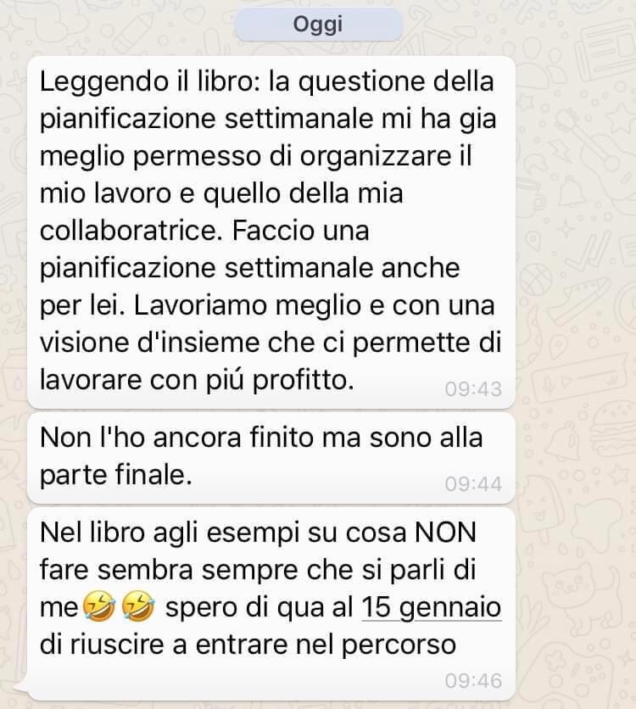This screenshot has width=636, height=709.
Task: Click the text "pianificazione settimanale anche"
Action: pyautogui.click(x=249, y=269)
